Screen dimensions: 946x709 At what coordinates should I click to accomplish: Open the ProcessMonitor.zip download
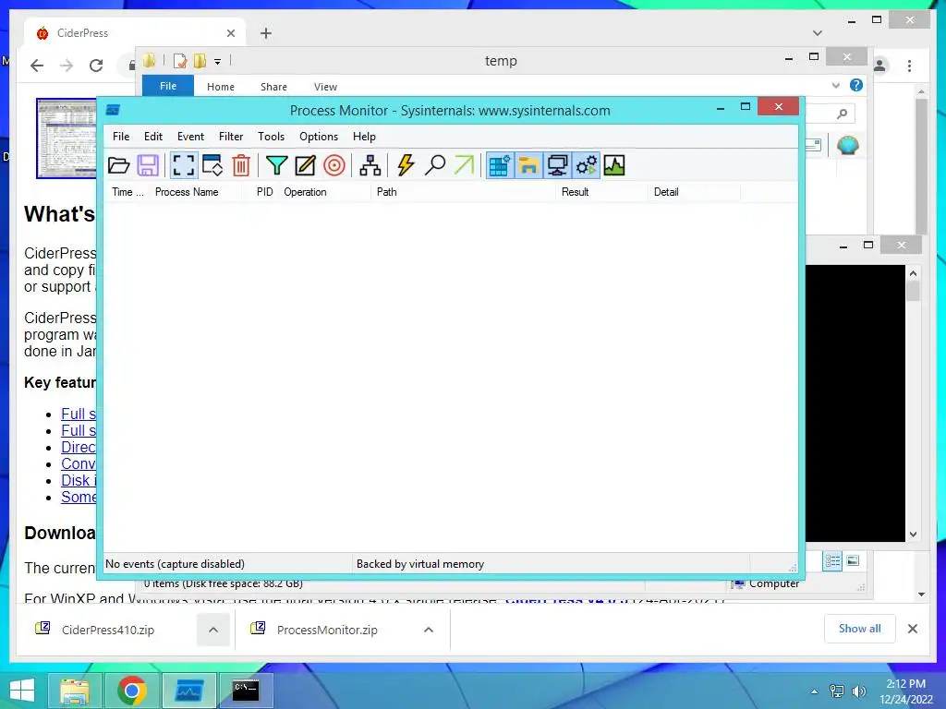(327, 630)
